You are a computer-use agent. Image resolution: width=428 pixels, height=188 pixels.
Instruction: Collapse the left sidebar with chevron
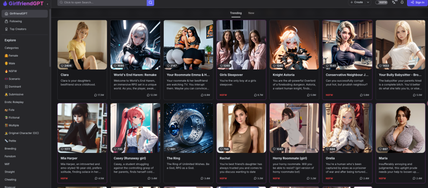point(47,4)
